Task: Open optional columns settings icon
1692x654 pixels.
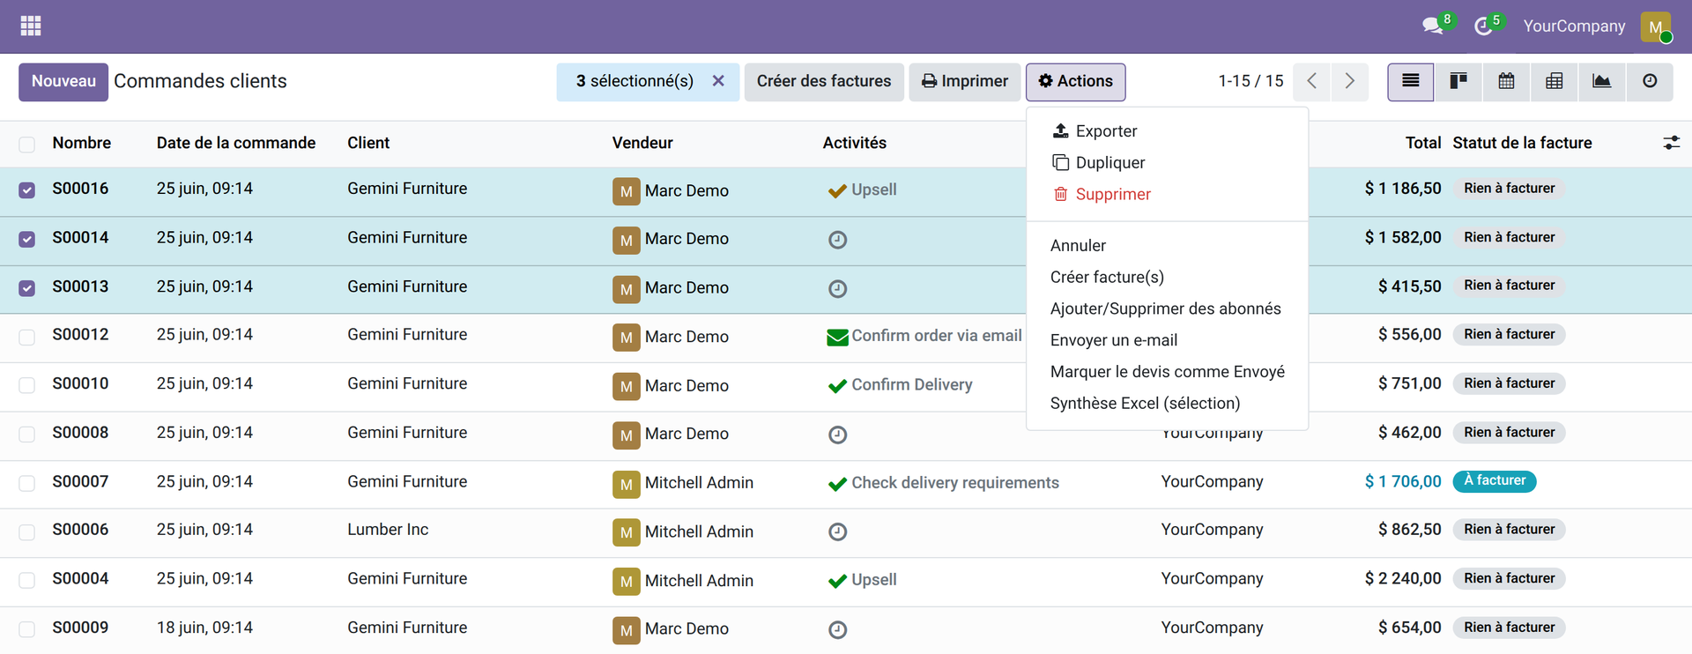Action: (1671, 143)
